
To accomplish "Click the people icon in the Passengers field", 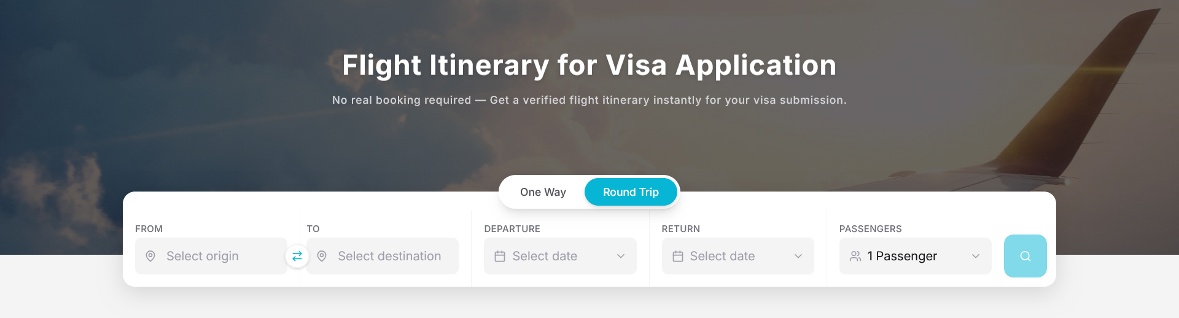I will 855,256.
